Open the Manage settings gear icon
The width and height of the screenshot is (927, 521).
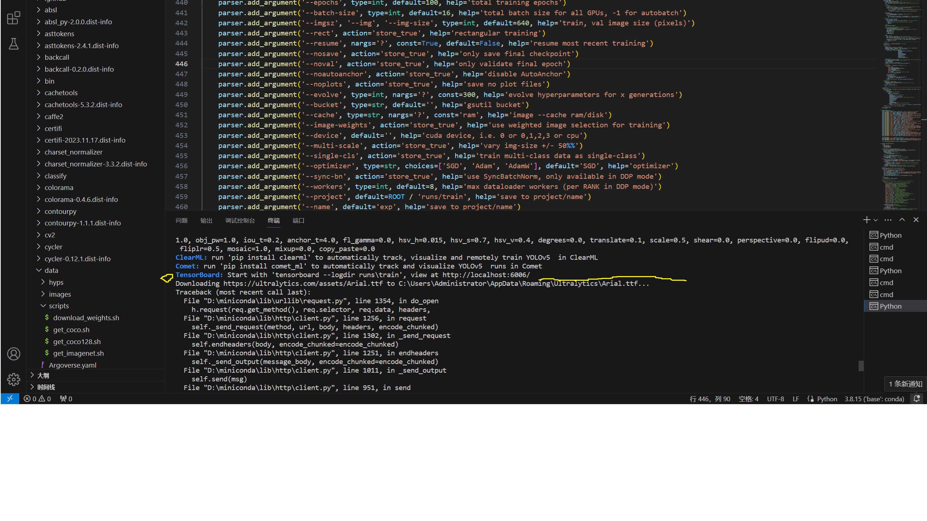(x=13, y=380)
